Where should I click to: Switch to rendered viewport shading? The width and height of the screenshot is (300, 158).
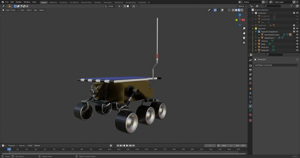click(242, 10)
